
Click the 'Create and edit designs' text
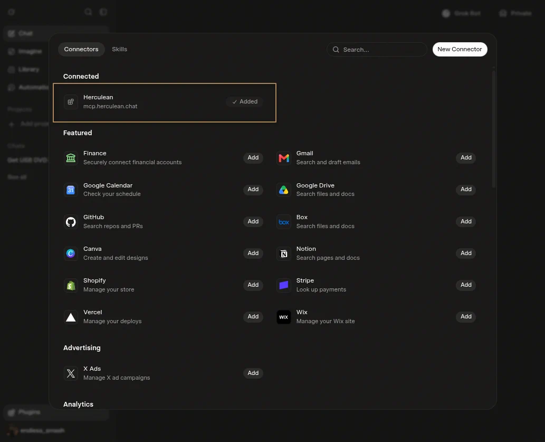pyautogui.click(x=116, y=258)
